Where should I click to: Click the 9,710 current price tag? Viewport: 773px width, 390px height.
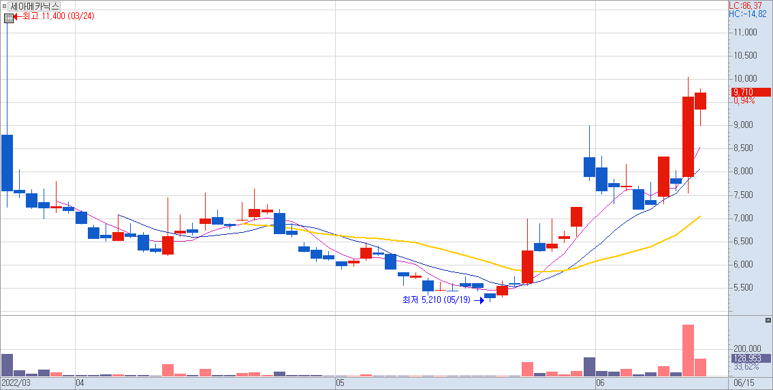coord(751,92)
